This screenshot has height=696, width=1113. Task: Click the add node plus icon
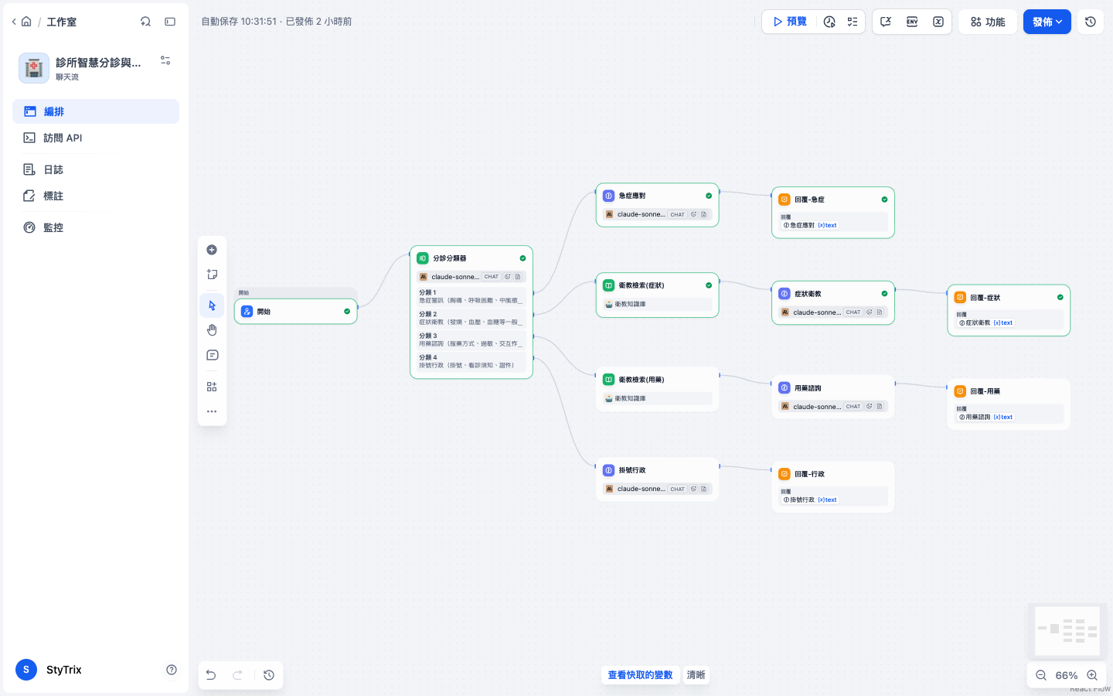(x=212, y=250)
